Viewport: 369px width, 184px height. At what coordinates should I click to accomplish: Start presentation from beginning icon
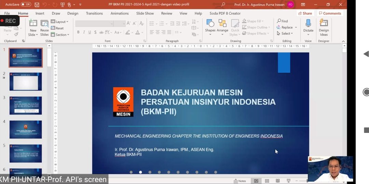pos(63,4)
